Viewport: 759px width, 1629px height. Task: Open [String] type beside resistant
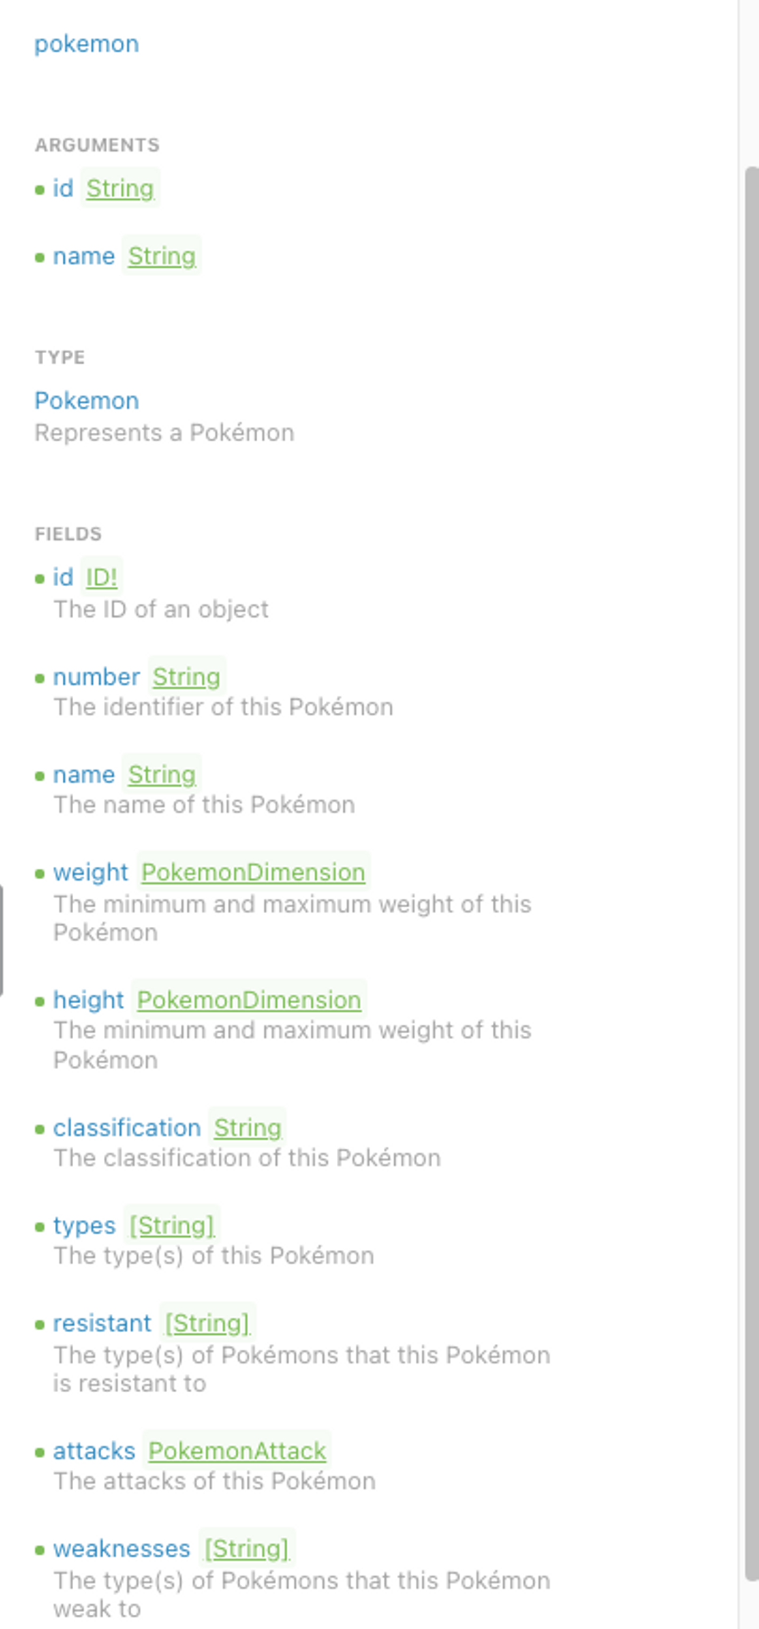tap(208, 1324)
